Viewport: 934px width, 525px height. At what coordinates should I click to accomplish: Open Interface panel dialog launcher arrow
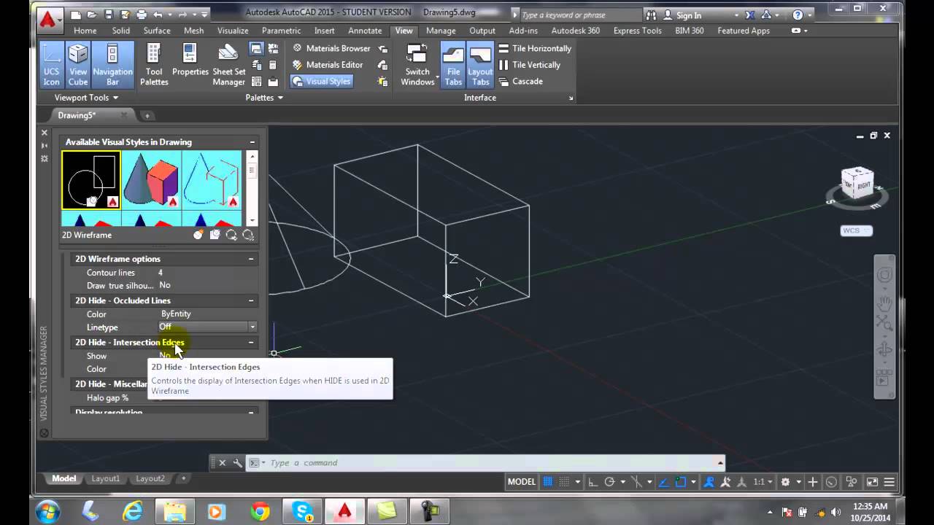click(571, 98)
